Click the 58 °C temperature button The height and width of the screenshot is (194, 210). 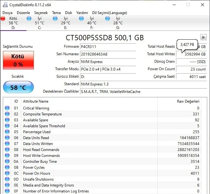click(18, 87)
